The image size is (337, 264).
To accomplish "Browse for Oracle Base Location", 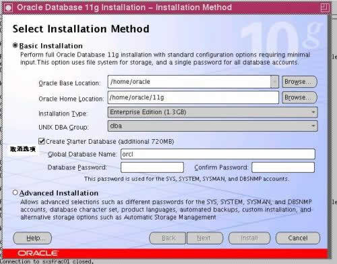I will 299,82.
